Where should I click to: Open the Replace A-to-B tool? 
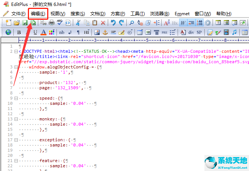coord(140,23)
